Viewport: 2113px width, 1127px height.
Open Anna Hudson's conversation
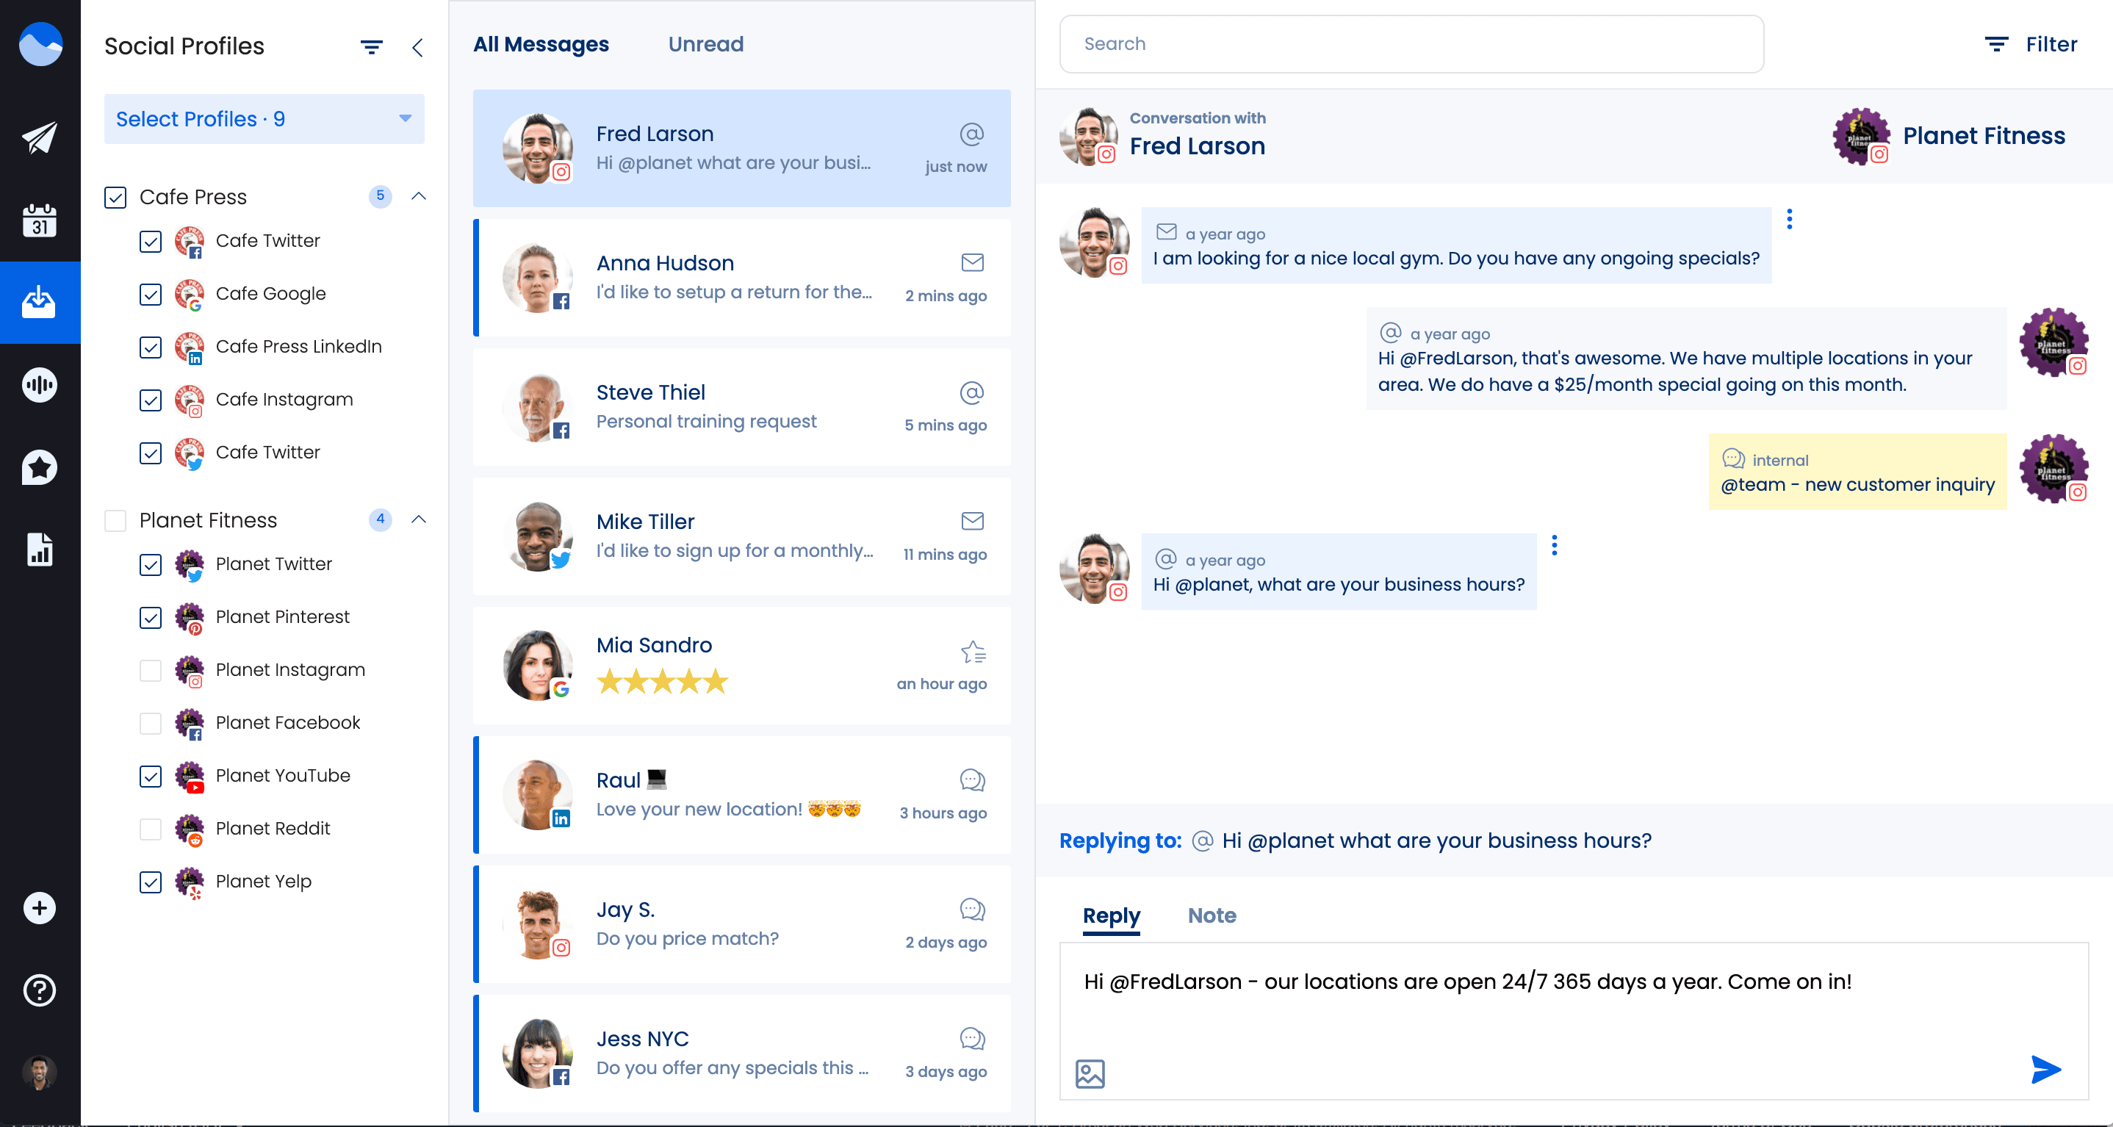click(741, 278)
